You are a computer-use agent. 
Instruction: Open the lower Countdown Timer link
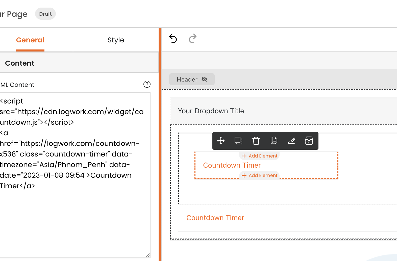[x=215, y=218]
